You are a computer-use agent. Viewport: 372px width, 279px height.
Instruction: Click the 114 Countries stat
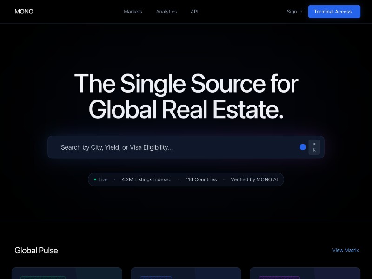(201, 179)
